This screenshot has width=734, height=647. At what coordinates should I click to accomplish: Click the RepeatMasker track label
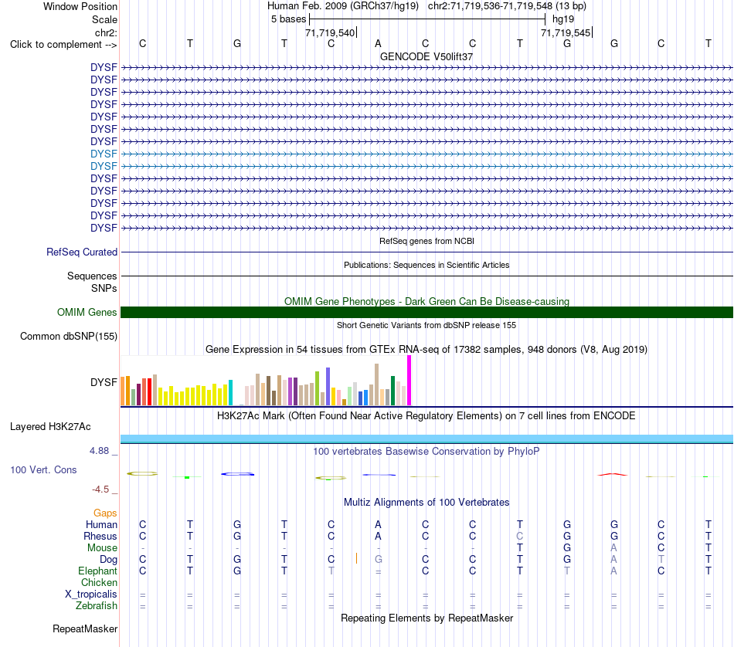(x=85, y=628)
